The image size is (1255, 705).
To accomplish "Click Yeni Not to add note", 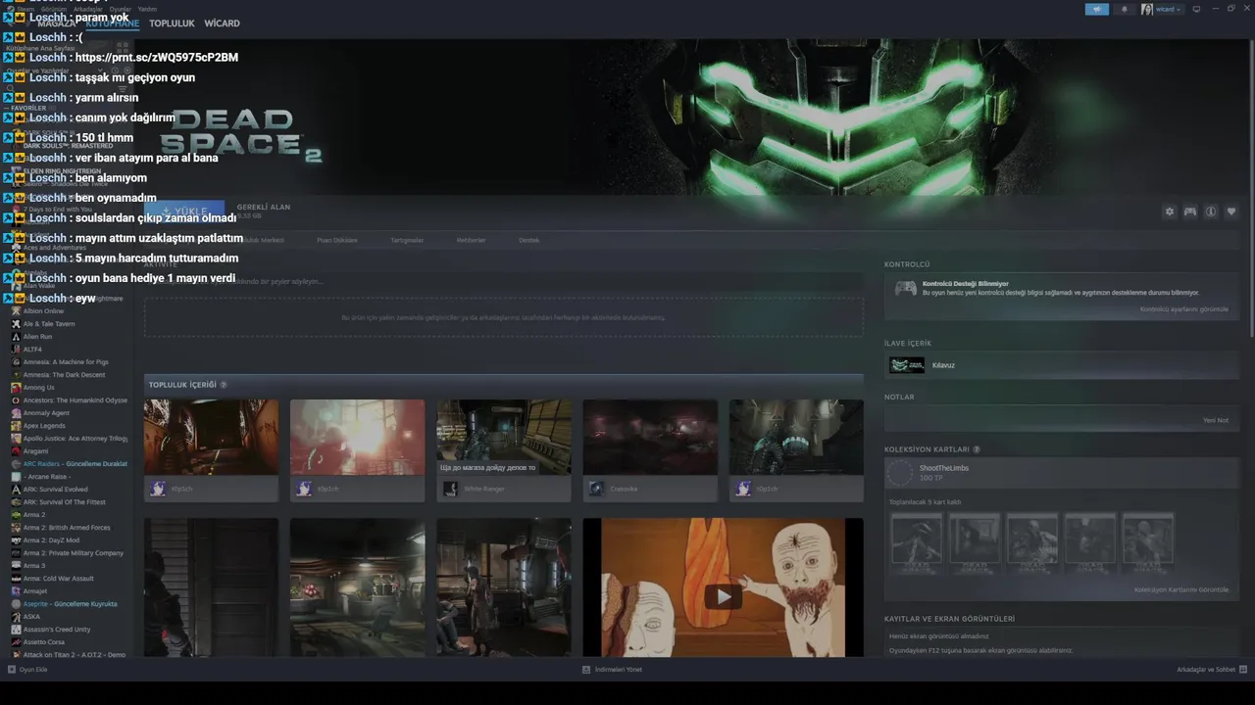I will click(x=1216, y=420).
